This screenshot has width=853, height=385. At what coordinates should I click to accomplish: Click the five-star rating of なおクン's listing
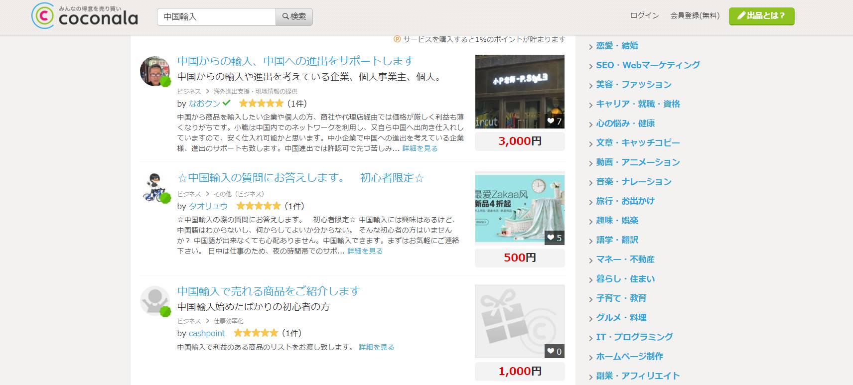(x=261, y=104)
